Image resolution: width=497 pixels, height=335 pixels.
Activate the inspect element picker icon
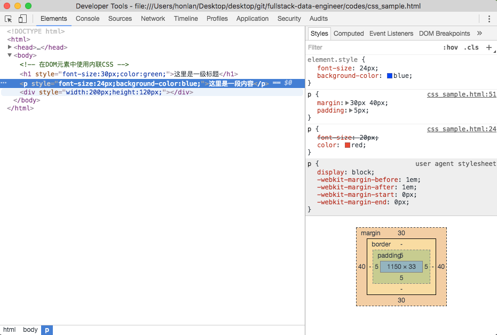[9, 19]
